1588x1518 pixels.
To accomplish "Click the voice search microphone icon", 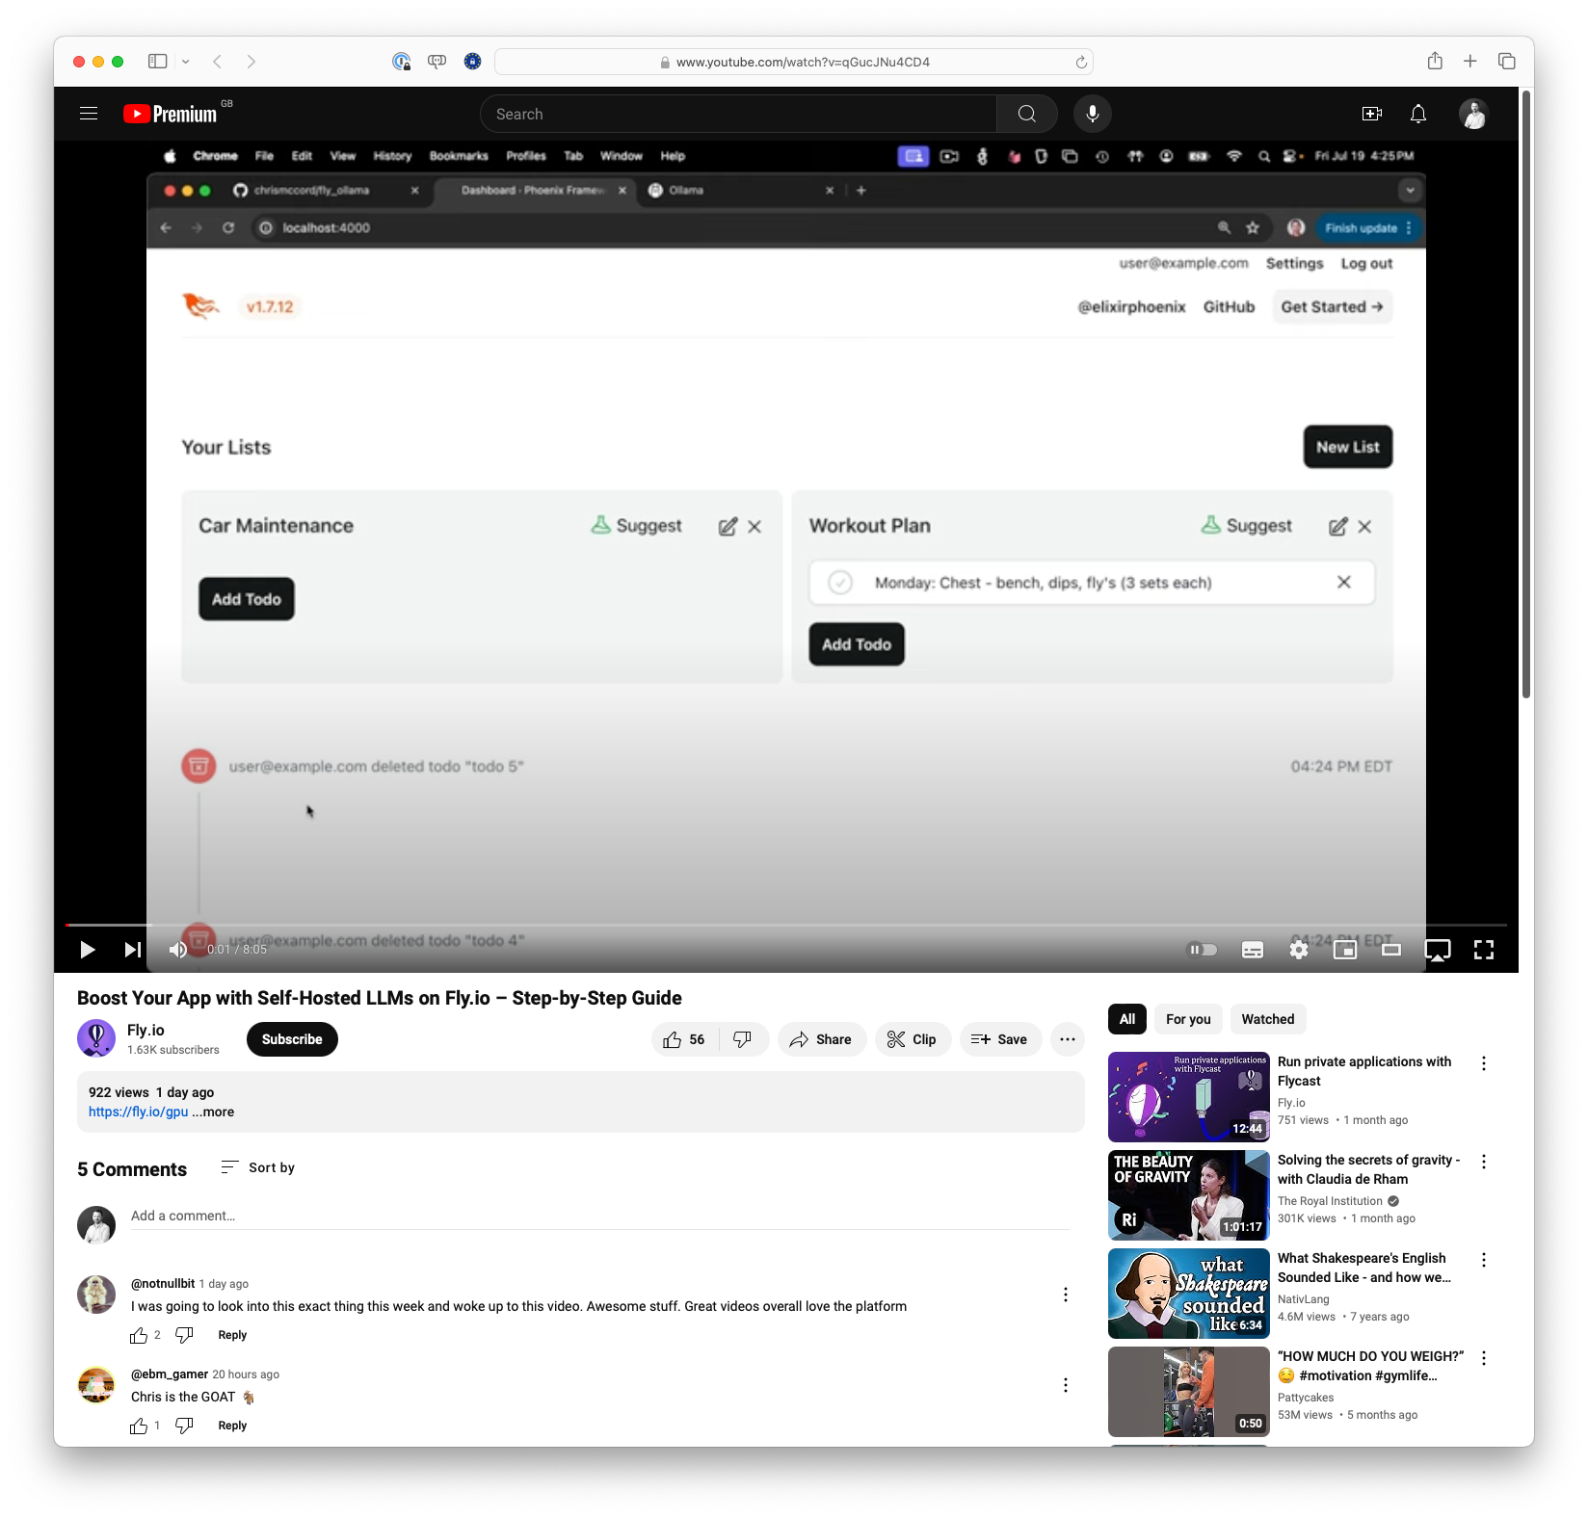I will tap(1092, 113).
